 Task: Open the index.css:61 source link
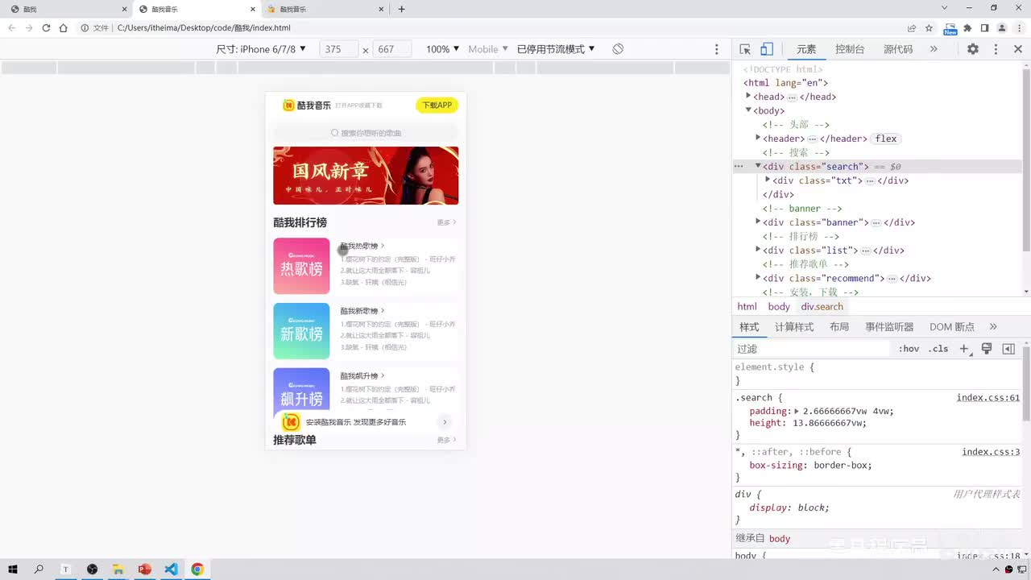(988, 398)
